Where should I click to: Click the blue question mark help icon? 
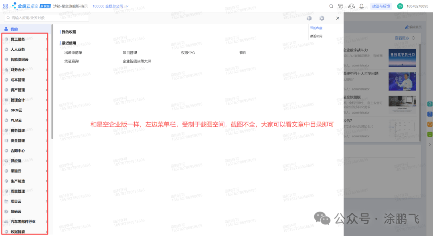[x=430, y=114]
